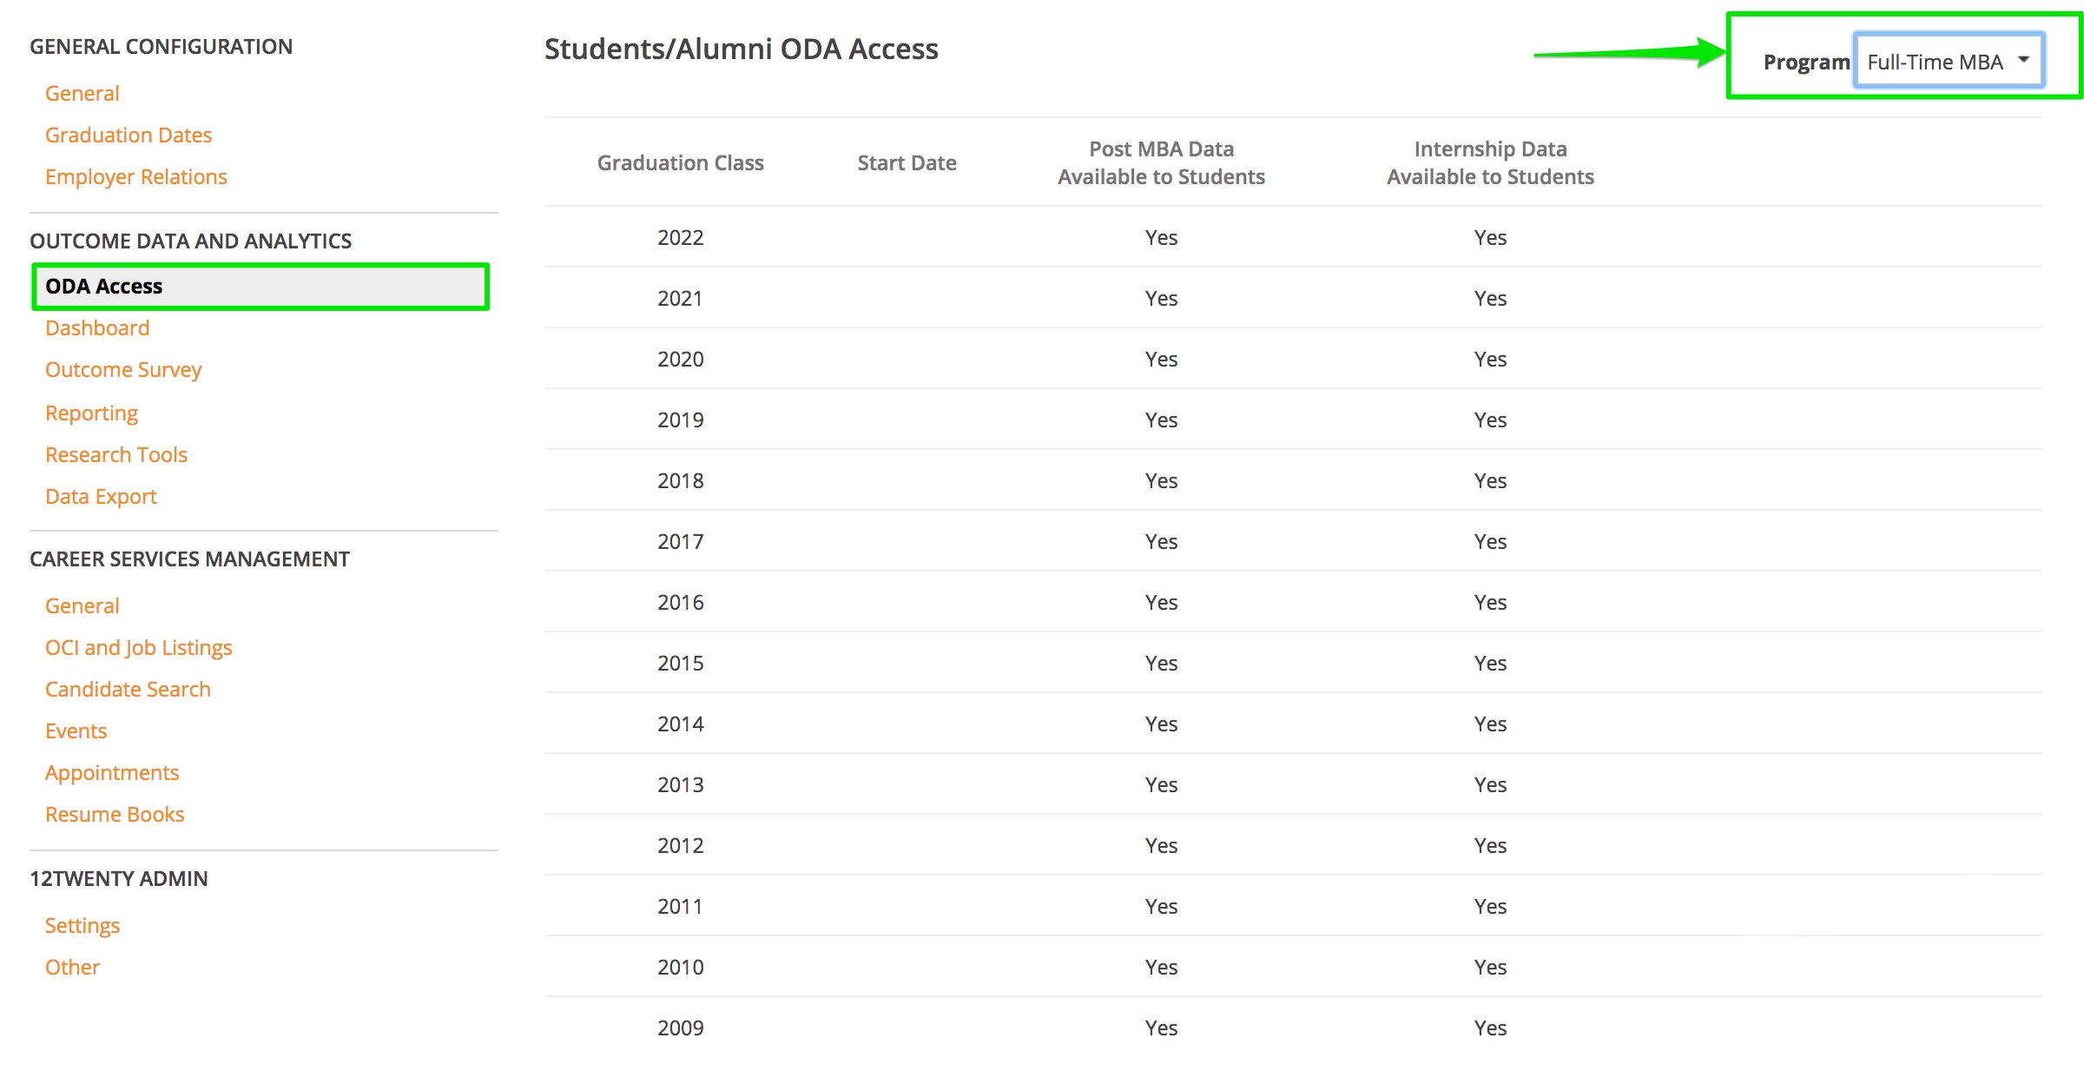Open the Program dropdown showing Full-Time MBA
Viewport: 2084px width, 1091px height.
1949,62
